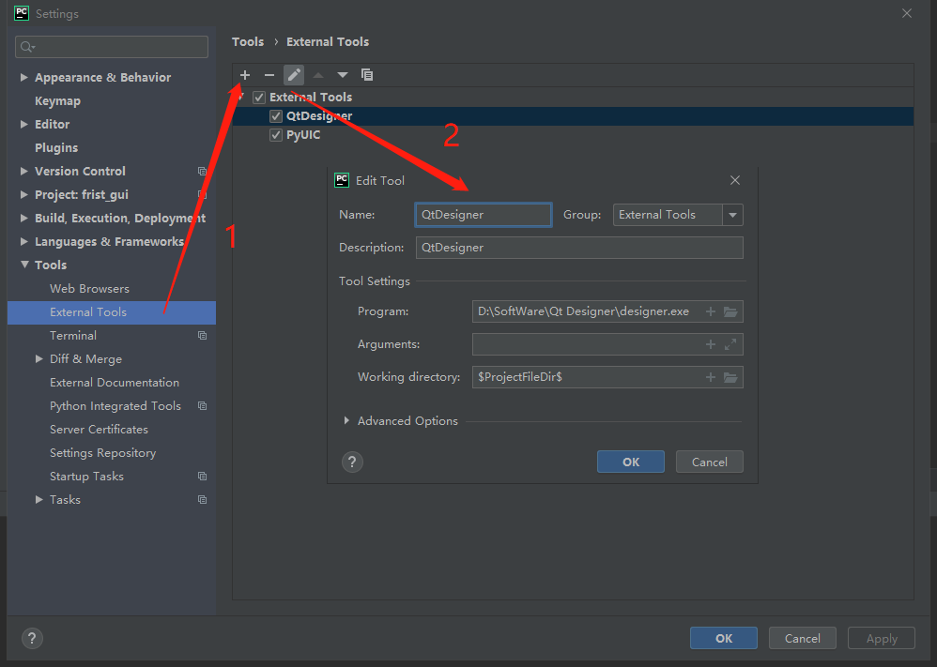
Task: Open the Group dropdown in Edit Tool dialog
Action: tap(731, 215)
